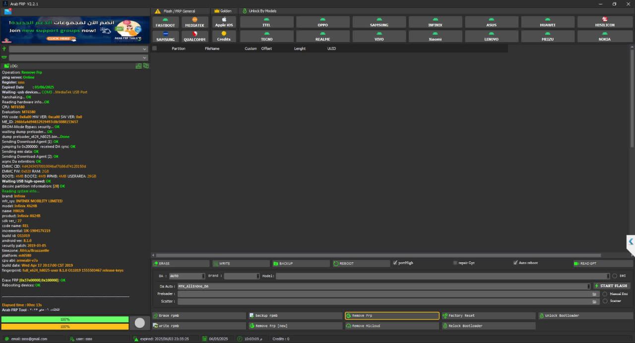
Task: Browse for a Scatter file
Action: [x=595, y=301]
